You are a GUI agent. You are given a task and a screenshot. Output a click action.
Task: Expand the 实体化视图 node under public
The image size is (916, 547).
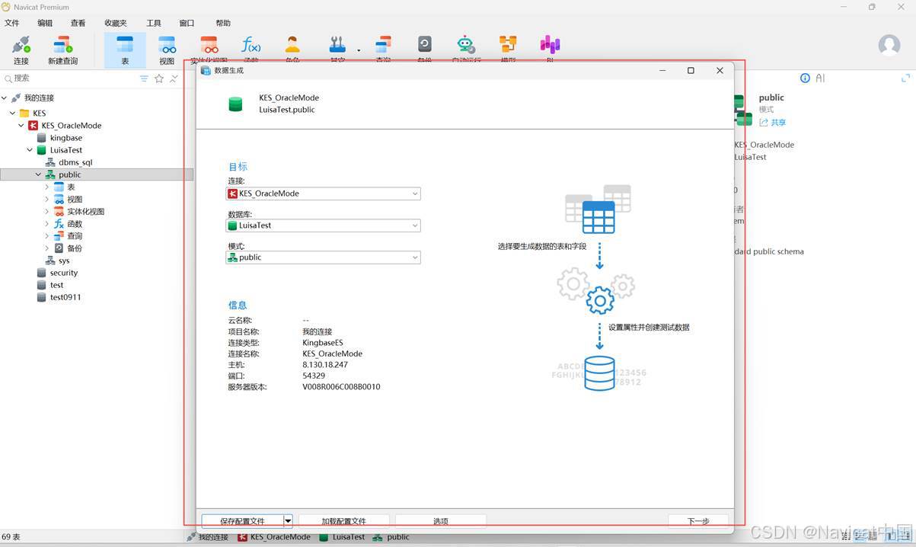(46, 211)
